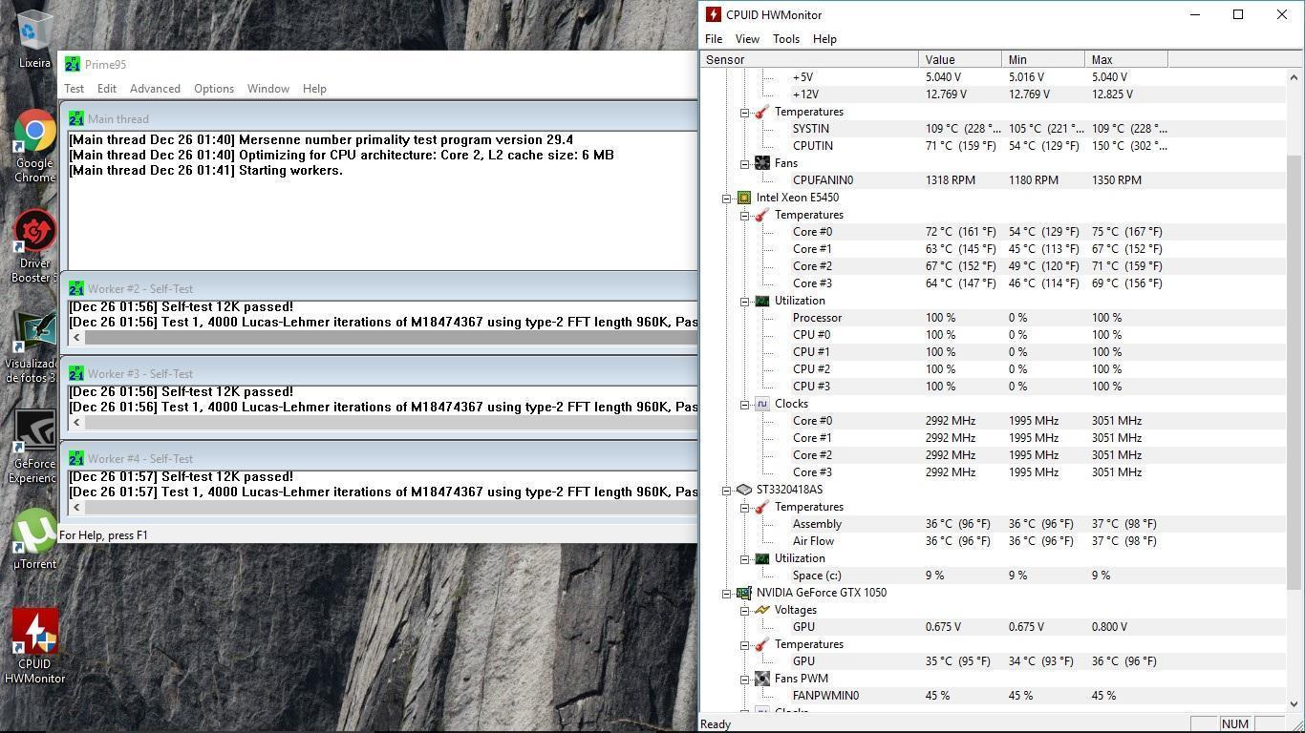Screen dimensions: 1305x733
Task: Click the Xeon Utilization node icon
Action: (761, 301)
